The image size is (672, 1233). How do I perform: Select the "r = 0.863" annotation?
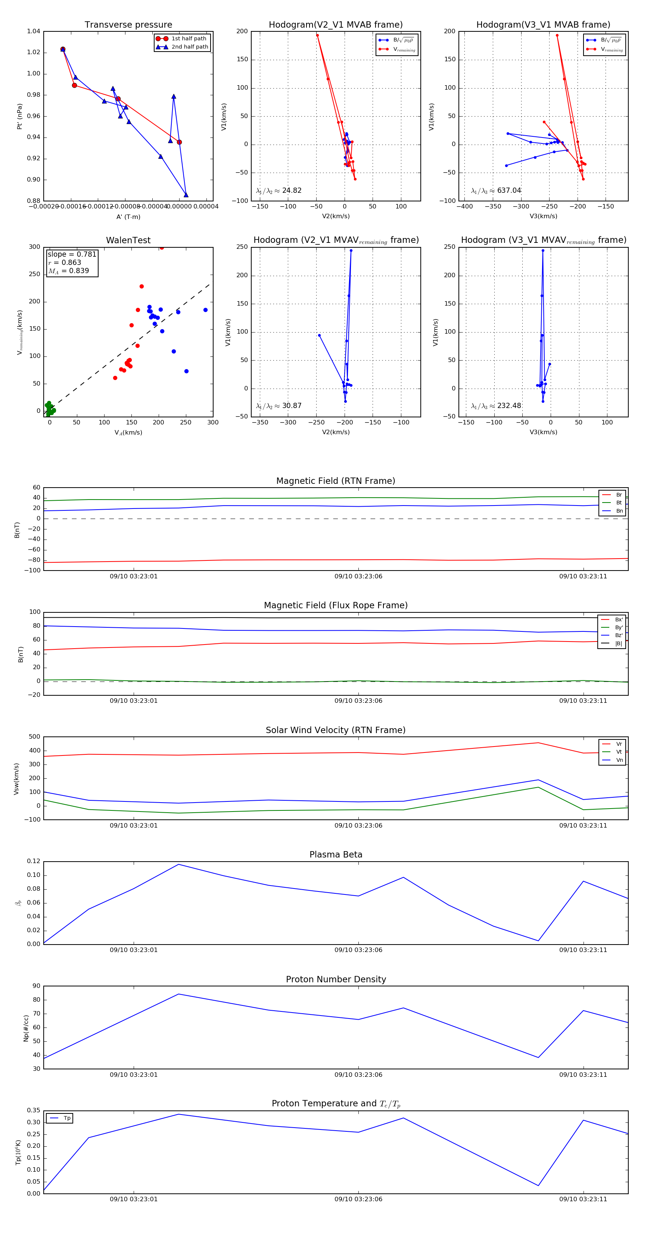(65, 262)
